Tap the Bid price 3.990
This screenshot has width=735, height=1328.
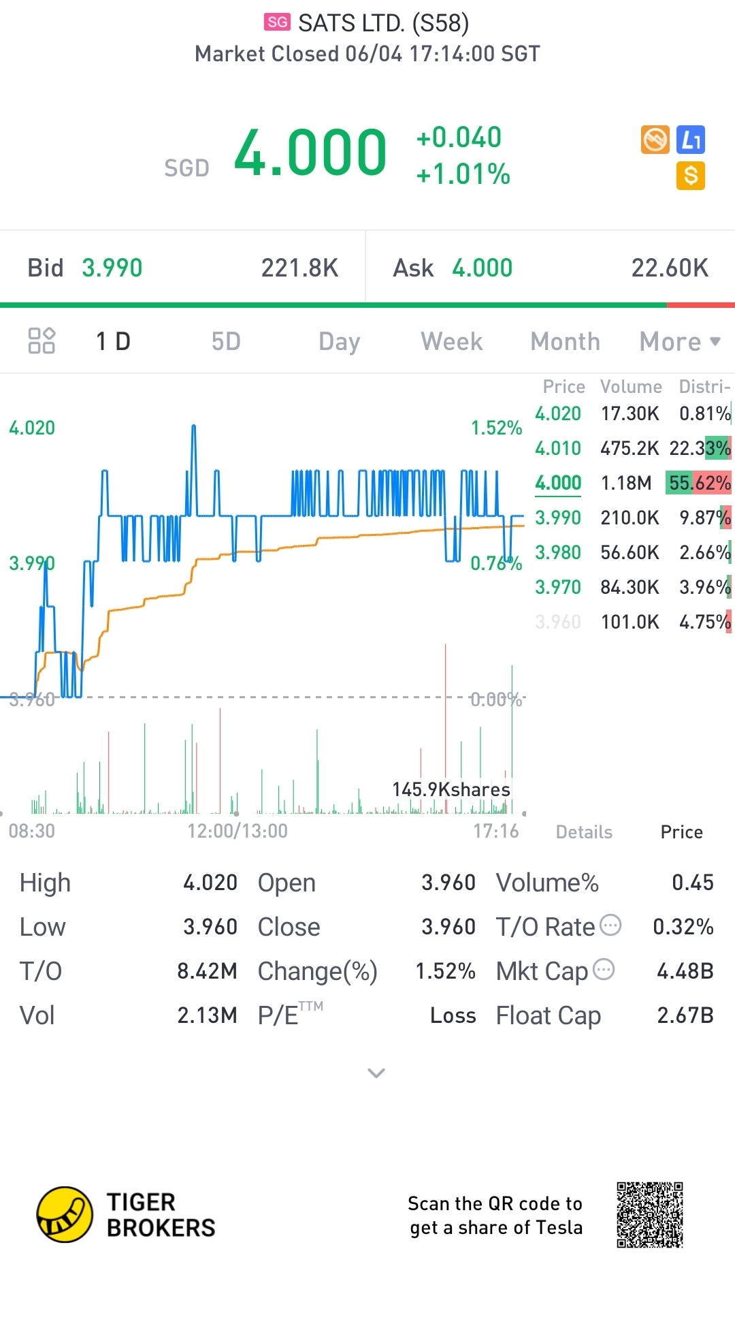[x=112, y=268]
